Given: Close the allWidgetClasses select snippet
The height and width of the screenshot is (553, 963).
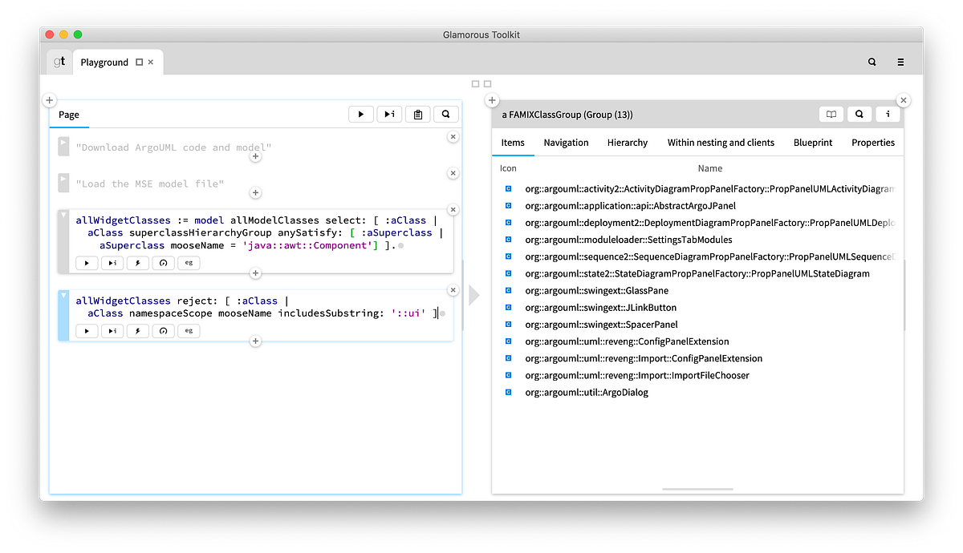Looking at the screenshot, I should click(x=453, y=210).
